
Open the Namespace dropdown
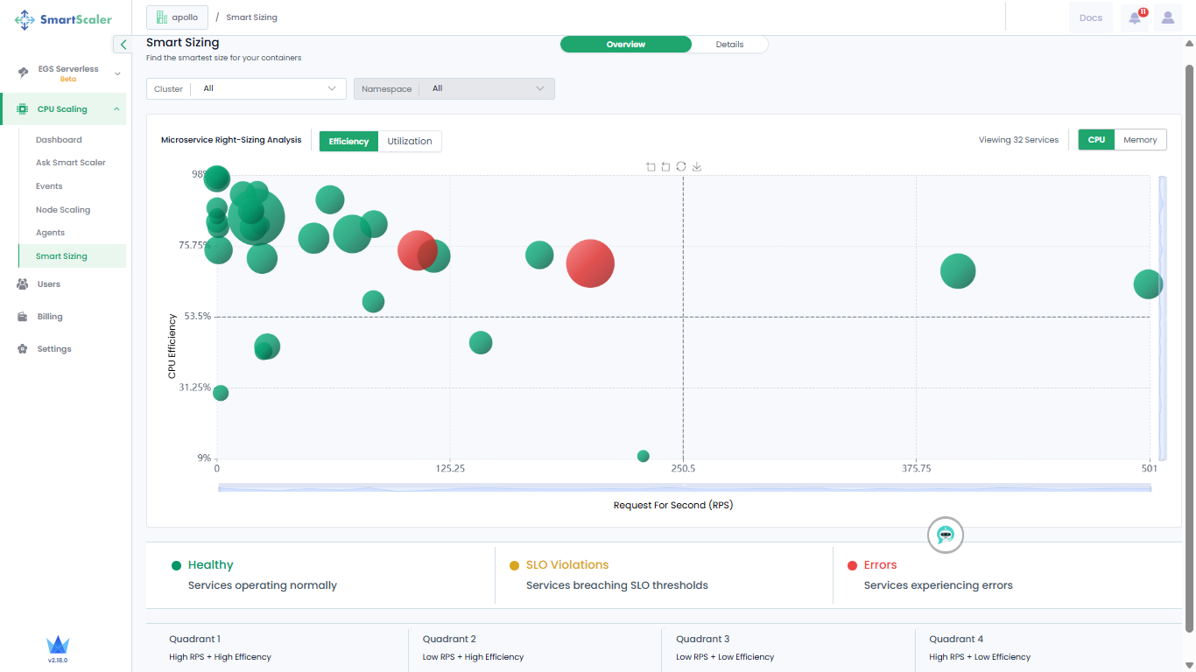pyautogui.click(x=454, y=88)
